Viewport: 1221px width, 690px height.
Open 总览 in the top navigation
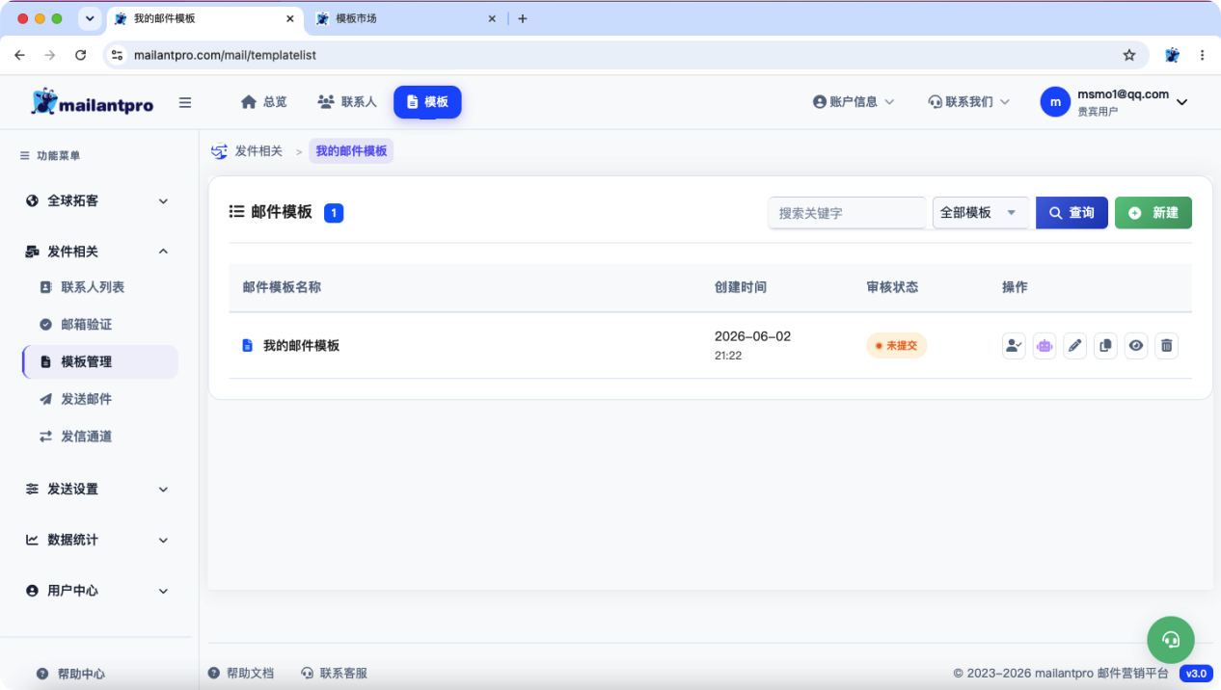(264, 102)
